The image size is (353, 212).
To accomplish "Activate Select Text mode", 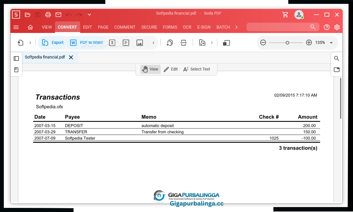I will click(x=197, y=69).
